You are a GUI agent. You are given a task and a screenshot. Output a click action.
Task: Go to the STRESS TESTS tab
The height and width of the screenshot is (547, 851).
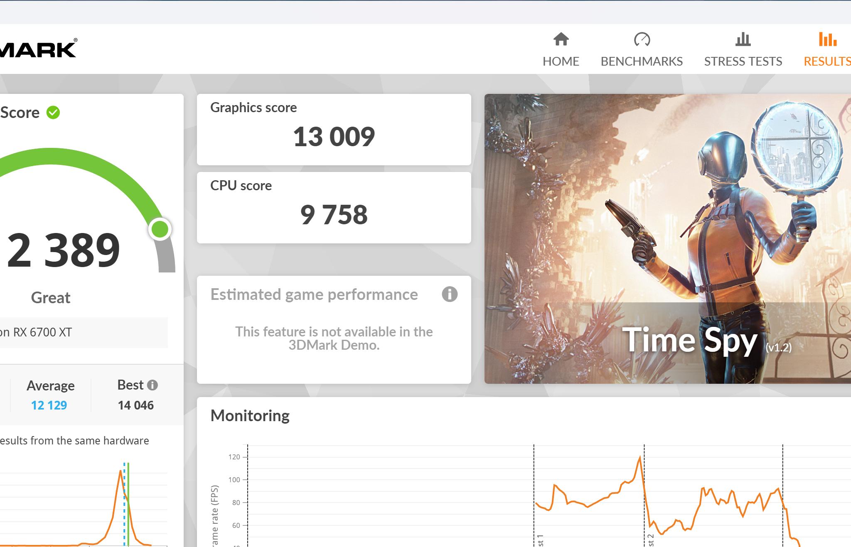pyautogui.click(x=743, y=61)
